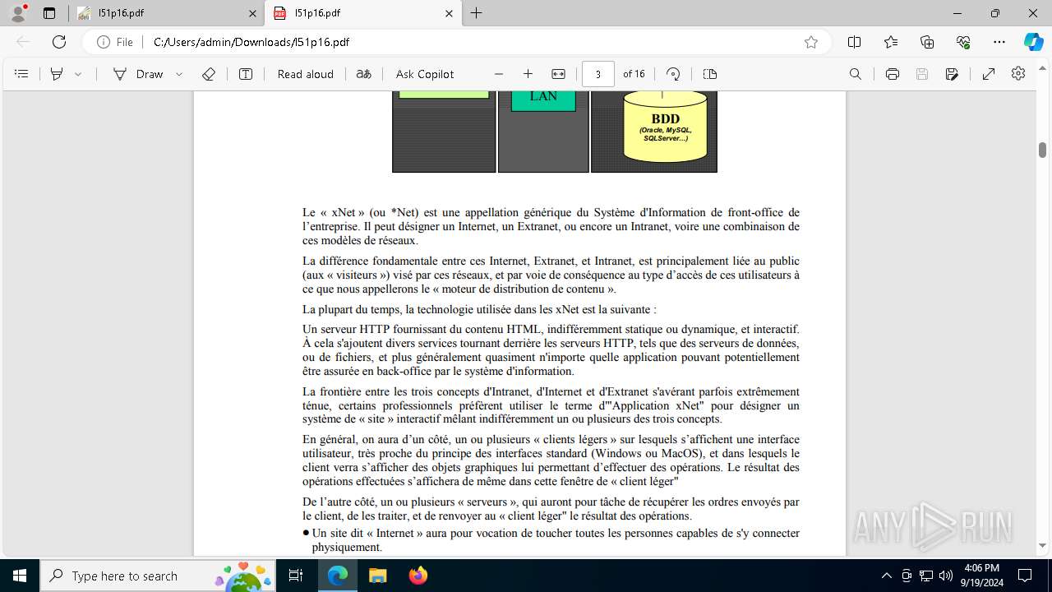Expand highlight color options dropdown

click(x=78, y=74)
